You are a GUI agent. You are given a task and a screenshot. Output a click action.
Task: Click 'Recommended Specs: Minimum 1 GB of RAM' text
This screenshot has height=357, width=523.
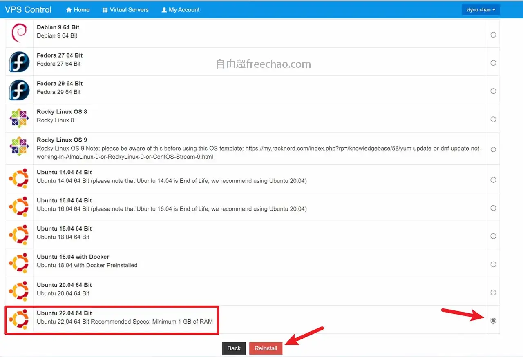click(152, 321)
